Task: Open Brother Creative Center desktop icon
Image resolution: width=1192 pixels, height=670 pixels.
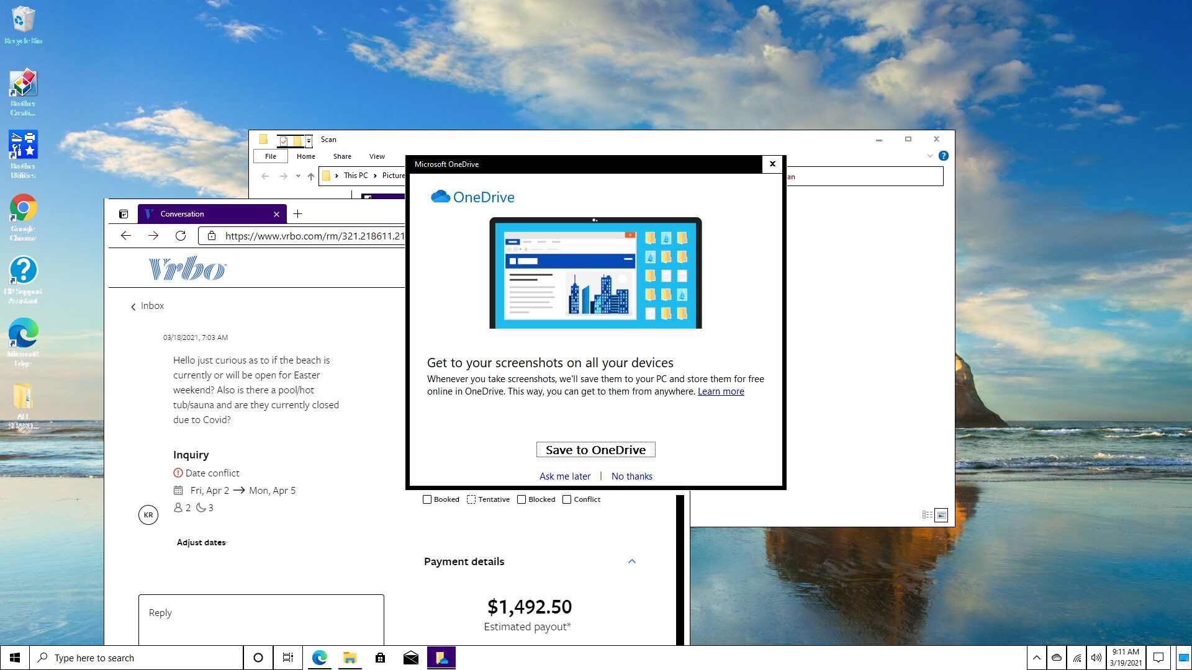Action: tap(23, 92)
